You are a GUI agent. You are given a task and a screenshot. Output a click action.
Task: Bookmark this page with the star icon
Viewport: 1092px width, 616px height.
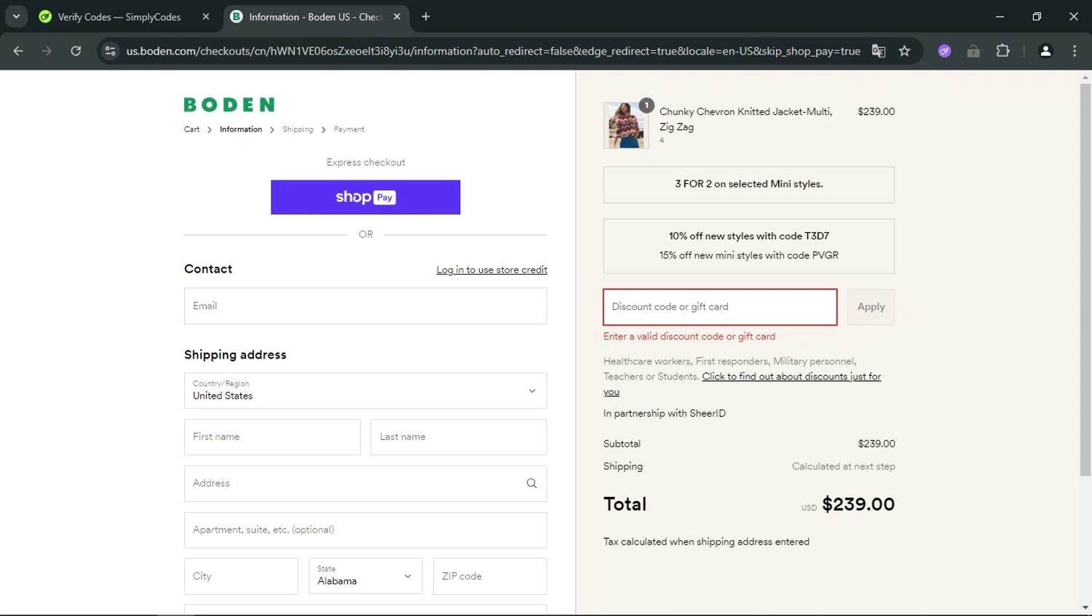(x=904, y=51)
